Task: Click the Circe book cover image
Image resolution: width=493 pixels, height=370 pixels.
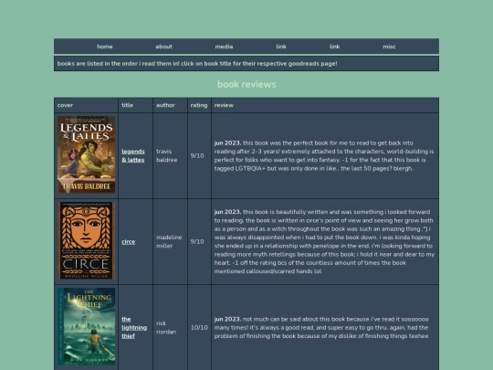Action: tap(86, 240)
